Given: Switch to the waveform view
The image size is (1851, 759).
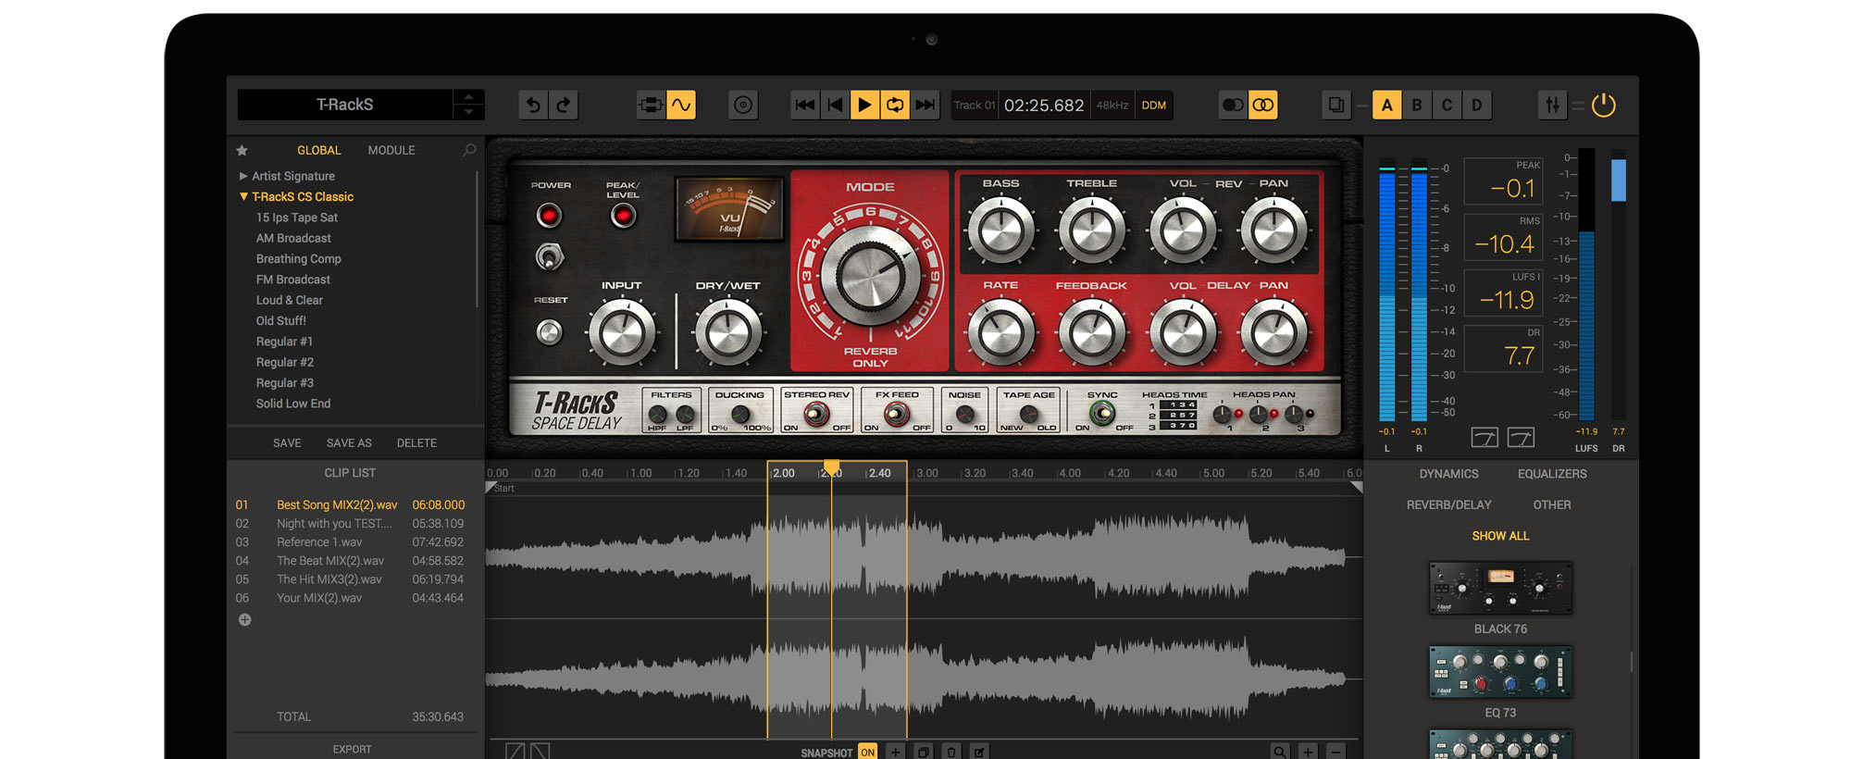Looking at the screenshot, I should pyautogui.click(x=681, y=106).
